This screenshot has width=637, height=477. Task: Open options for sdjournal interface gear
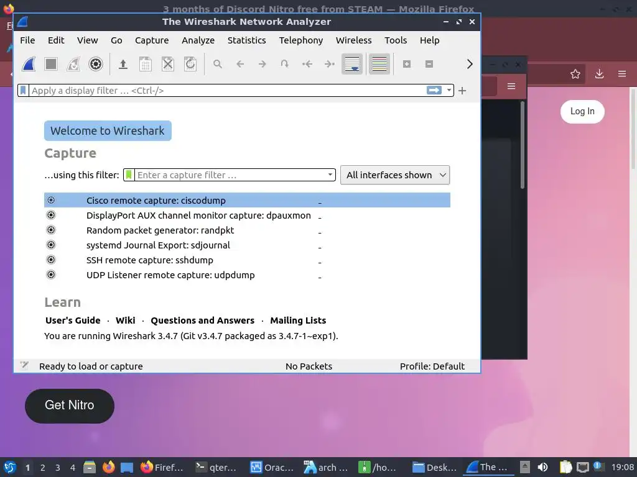click(x=51, y=245)
